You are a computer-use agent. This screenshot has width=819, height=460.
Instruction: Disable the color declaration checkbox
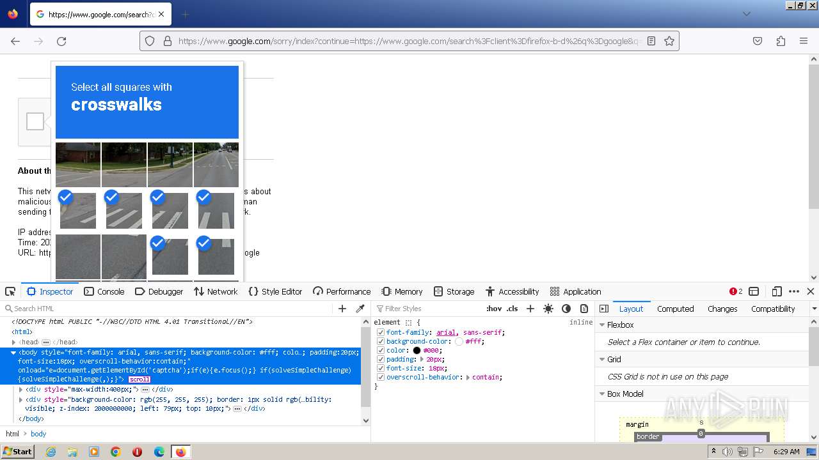click(x=381, y=350)
